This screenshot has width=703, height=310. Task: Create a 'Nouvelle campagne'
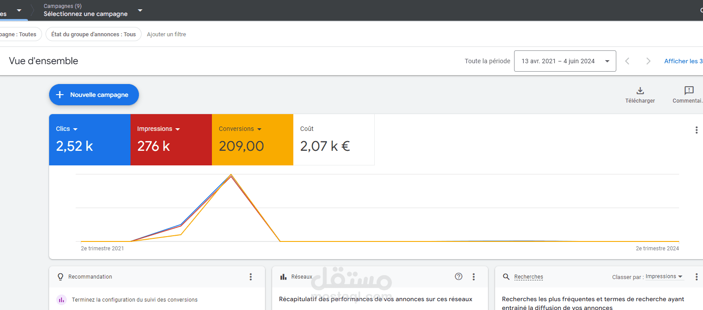click(x=94, y=95)
